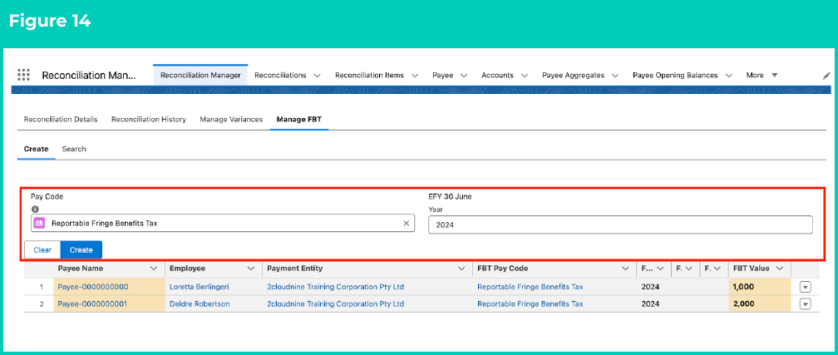Screen dimensions: 838x355
Task: Go to the Accounts nav item
Action: pos(497,76)
